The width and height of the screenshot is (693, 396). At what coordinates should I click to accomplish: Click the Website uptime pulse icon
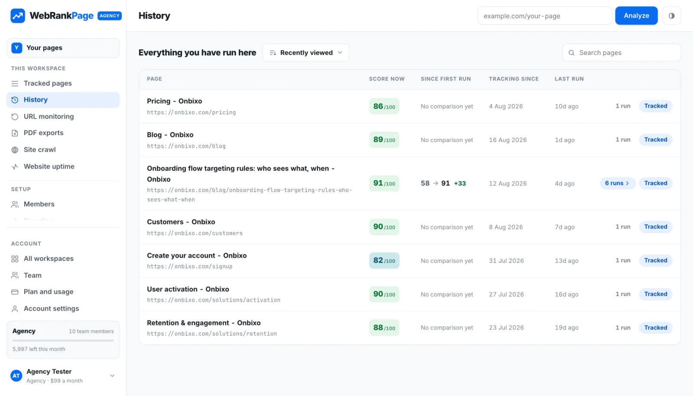point(15,166)
